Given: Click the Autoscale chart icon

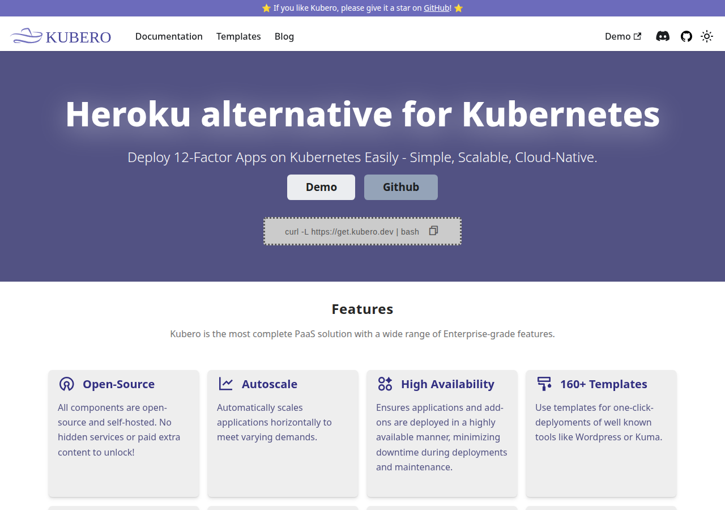Looking at the screenshot, I should (x=226, y=384).
